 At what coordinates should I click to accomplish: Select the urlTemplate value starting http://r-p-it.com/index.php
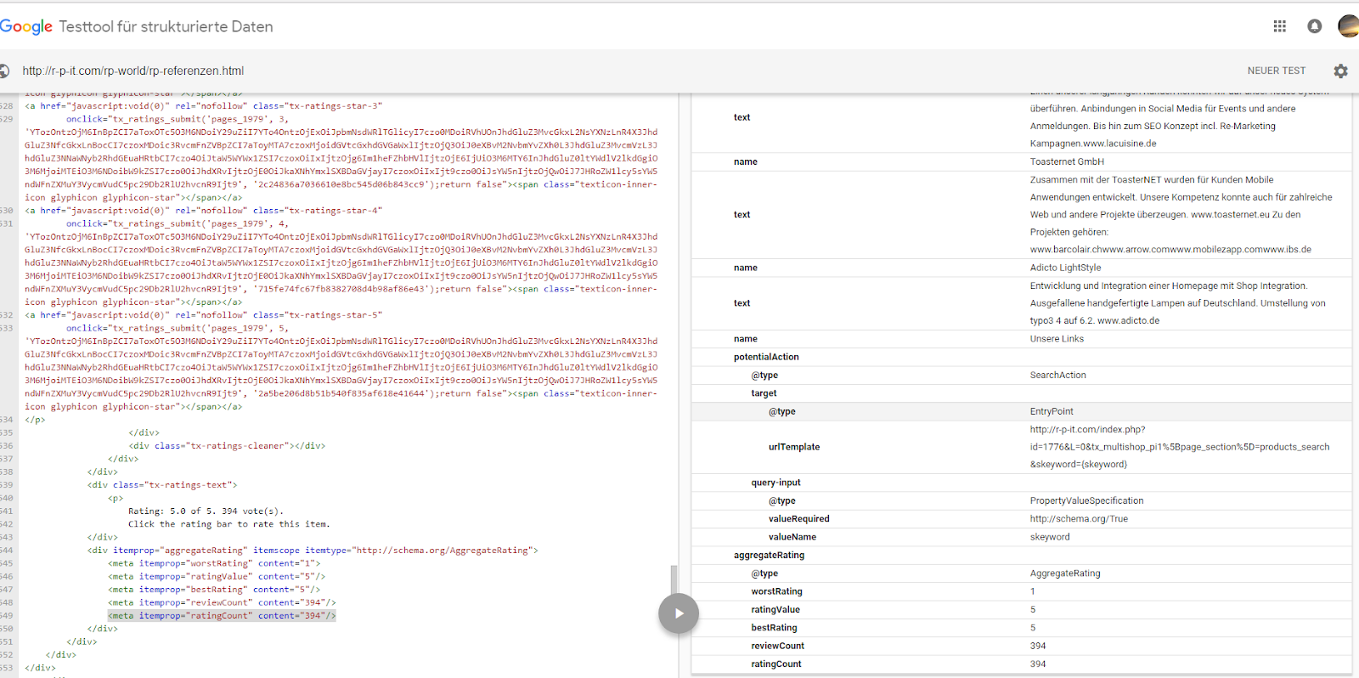click(1180, 447)
